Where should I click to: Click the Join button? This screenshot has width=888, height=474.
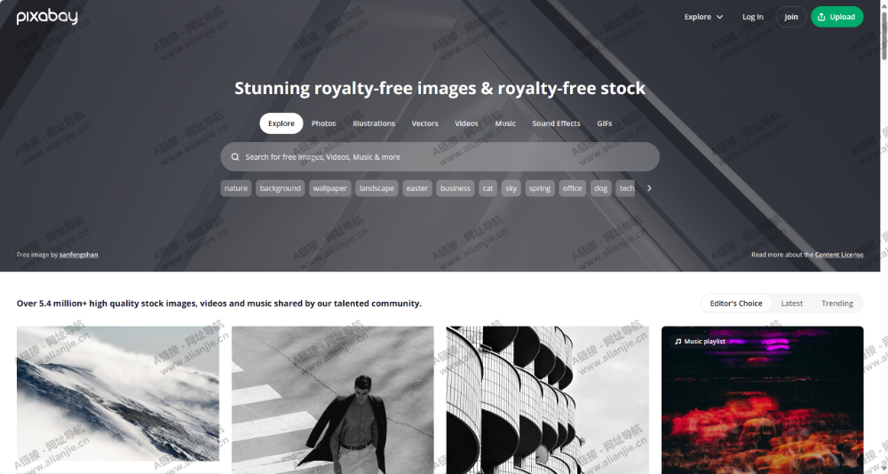790,17
